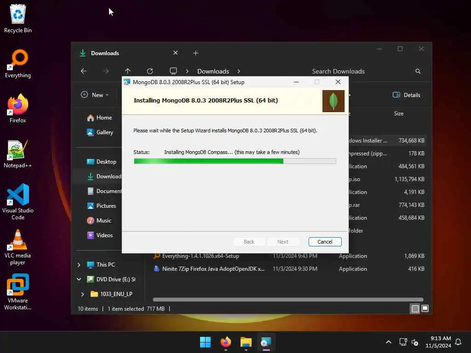Select the 1033_ENU_LP folder in sidebar
Screen dimensions: 471x353
111,294
